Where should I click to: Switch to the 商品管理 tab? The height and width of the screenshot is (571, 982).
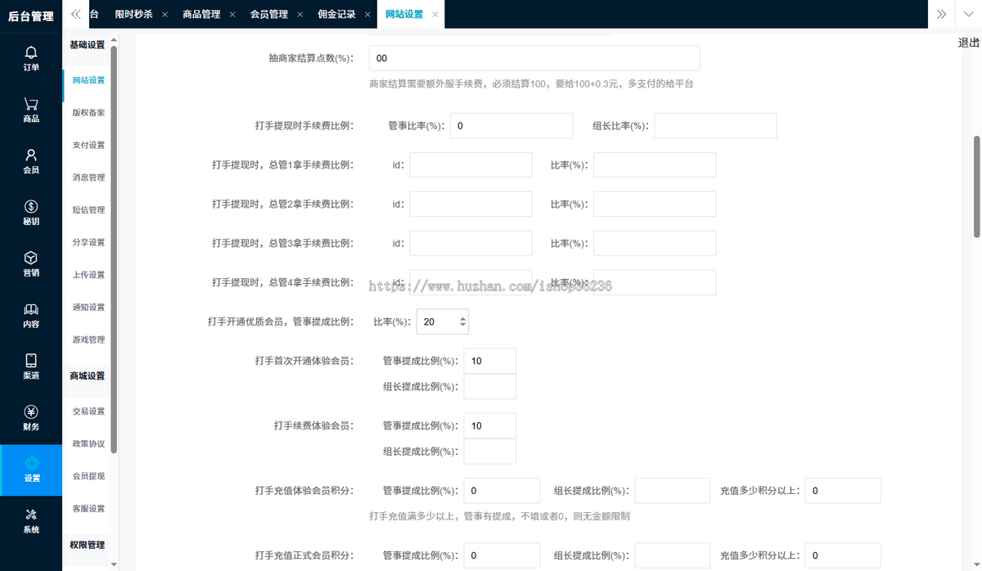(201, 15)
